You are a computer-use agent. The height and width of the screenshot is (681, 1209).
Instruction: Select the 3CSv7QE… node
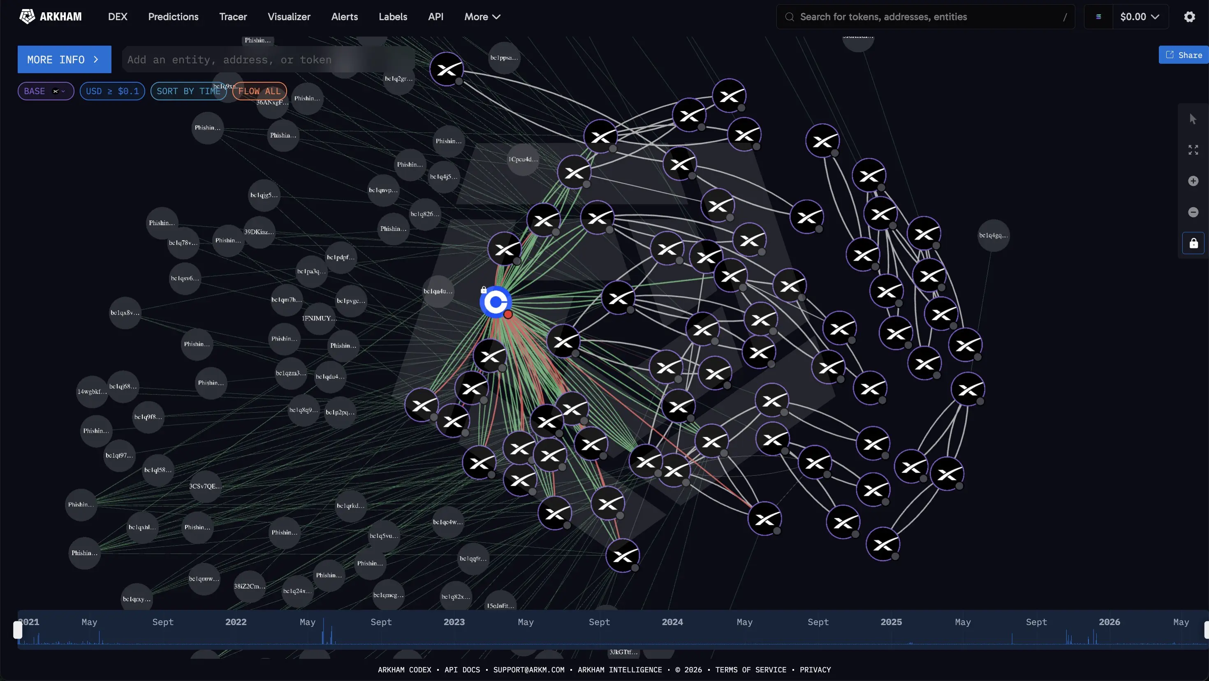coord(205,486)
